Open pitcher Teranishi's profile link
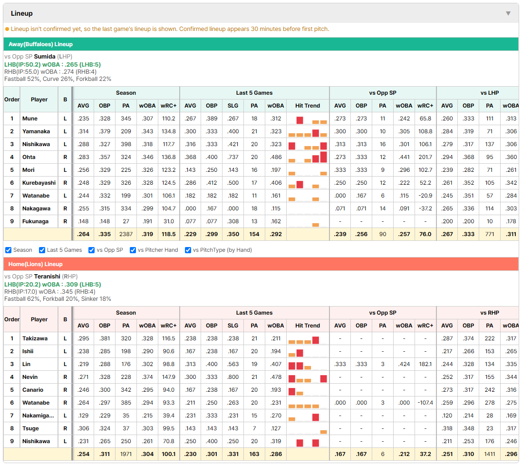The height and width of the screenshot is (466, 522). click(x=47, y=277)
